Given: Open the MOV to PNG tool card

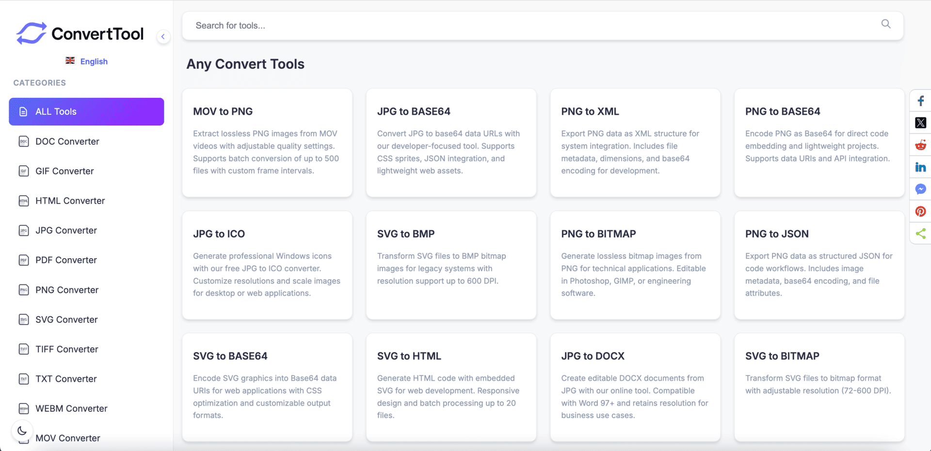Looking at the screenshot, I should point(267,142).
